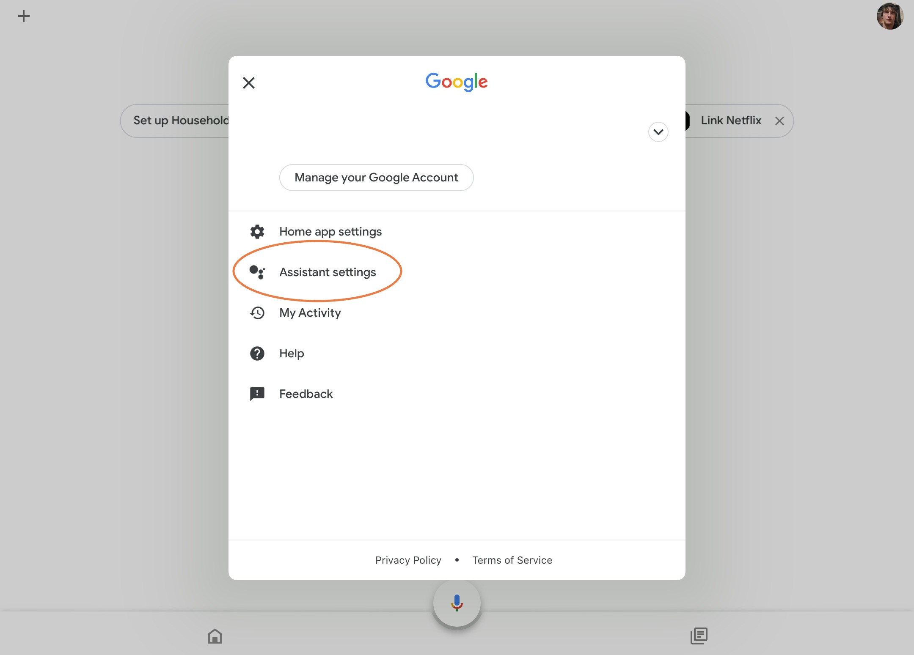Click the down arrow expander in toolbar

point(657,132)
